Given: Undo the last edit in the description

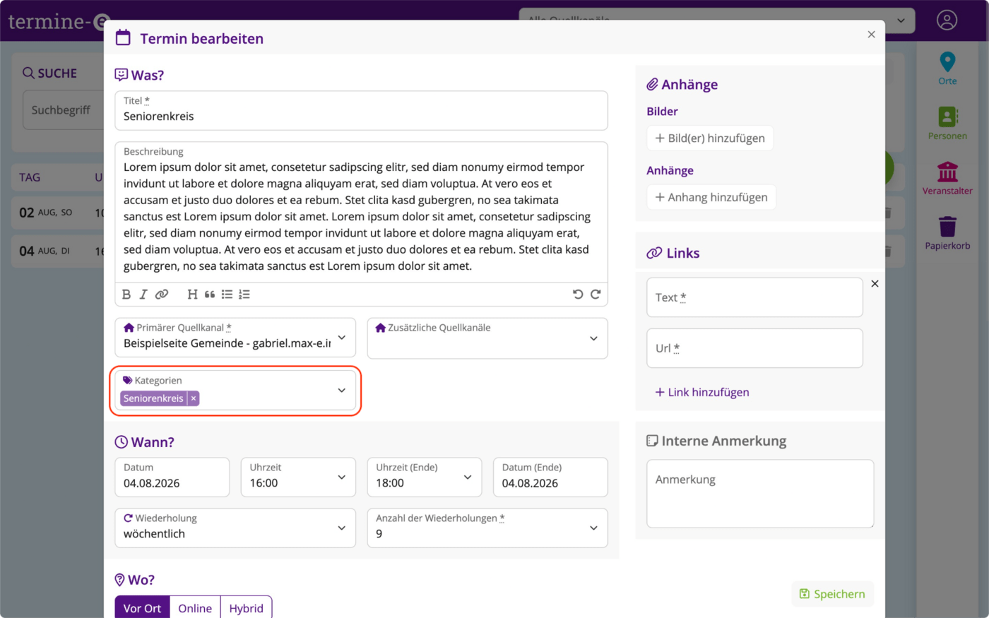Looking at the screenshot, I should click(x=578, y=295).
